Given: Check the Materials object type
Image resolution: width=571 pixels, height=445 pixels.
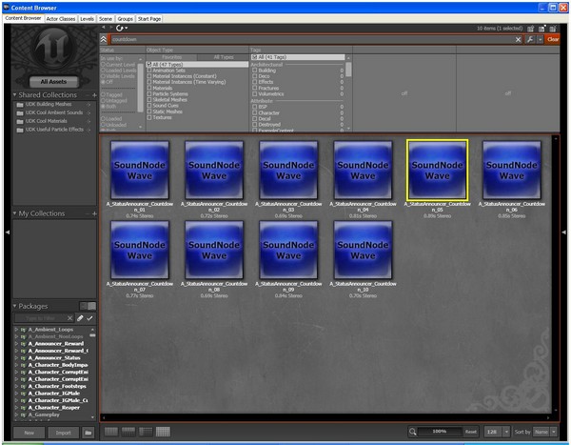Looking at the screenshot, I should point(149,88).
